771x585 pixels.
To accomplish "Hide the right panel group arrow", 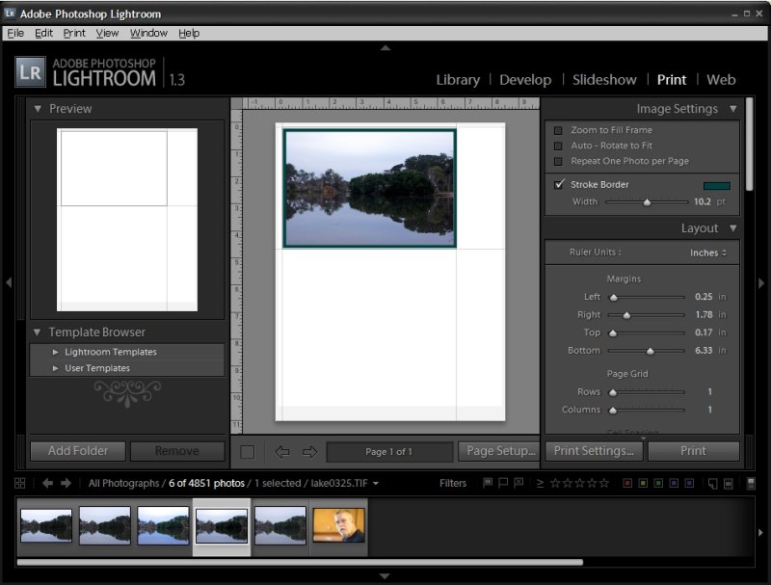I will click(761, 282).
